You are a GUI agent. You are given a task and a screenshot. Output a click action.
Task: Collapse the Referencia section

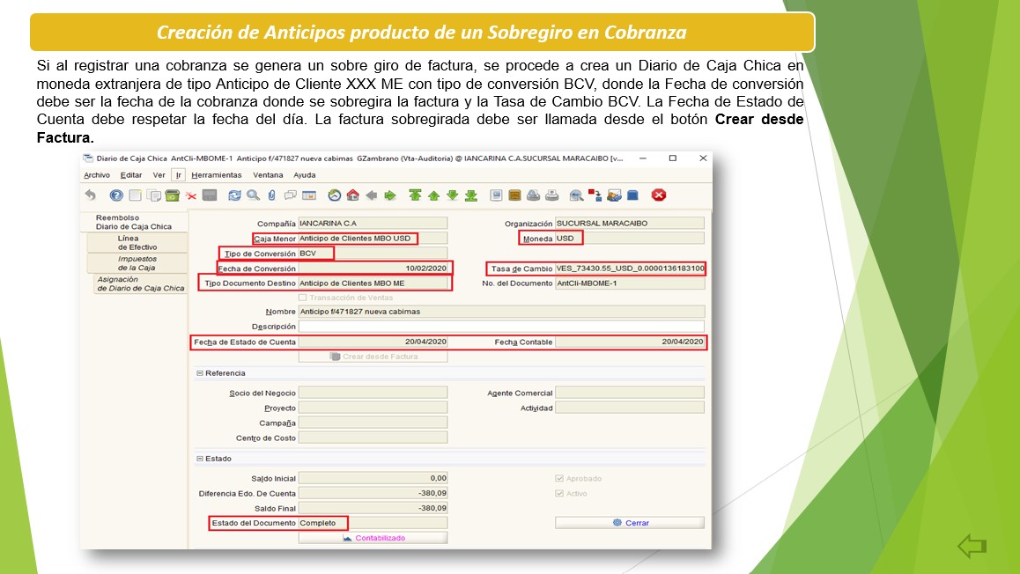pos(200,373)
